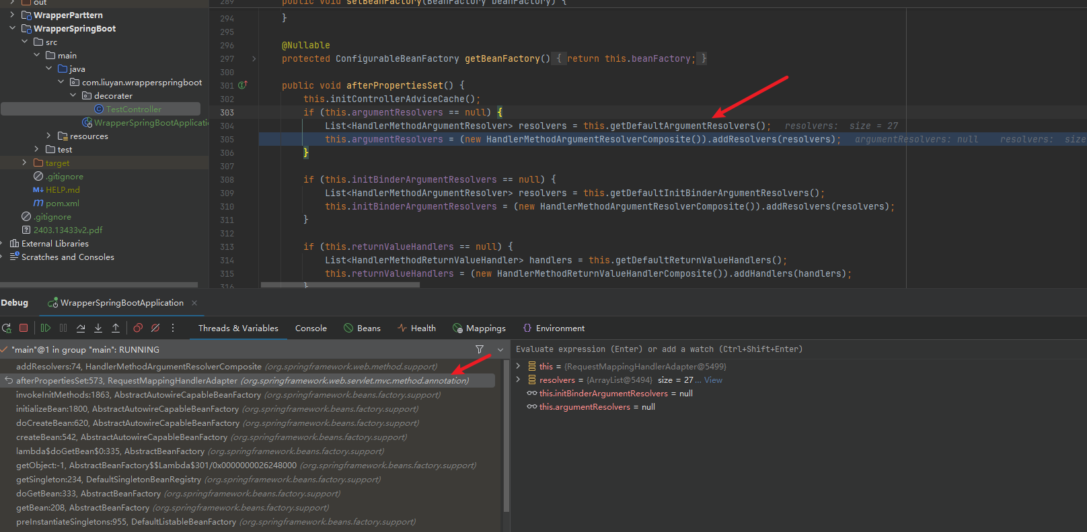Click the Step Over debugger icon
Viewport: 1087px width, 532px height.
pyautogui.click(x=81, y=328)
